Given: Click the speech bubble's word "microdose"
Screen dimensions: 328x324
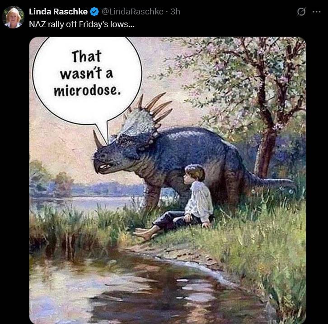Looking at the screenshot, I should pyautogui.click(x=87, y=91).
